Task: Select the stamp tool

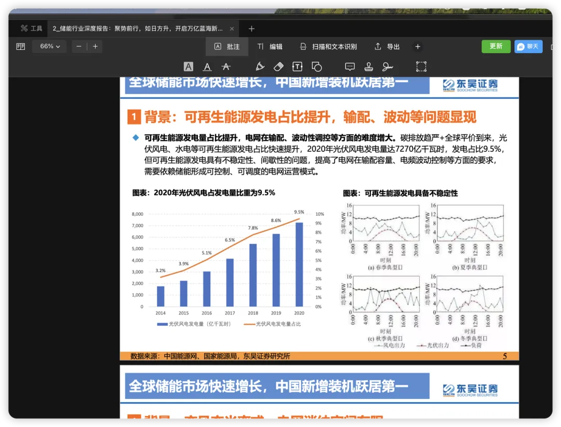Action: [369, 67]
